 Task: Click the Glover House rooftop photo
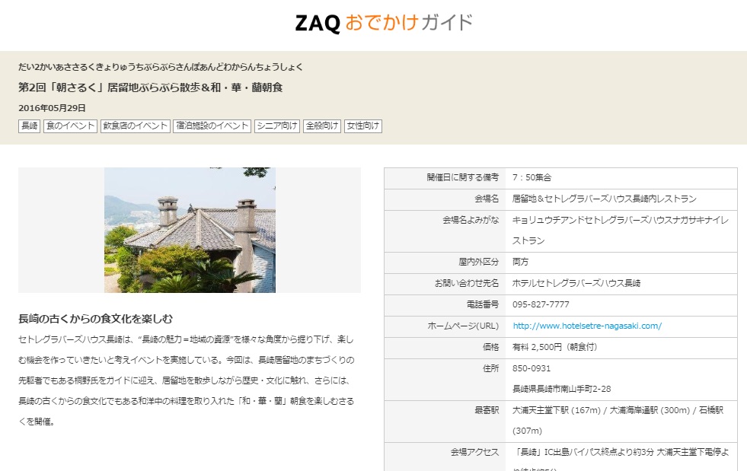click(190, 231)
